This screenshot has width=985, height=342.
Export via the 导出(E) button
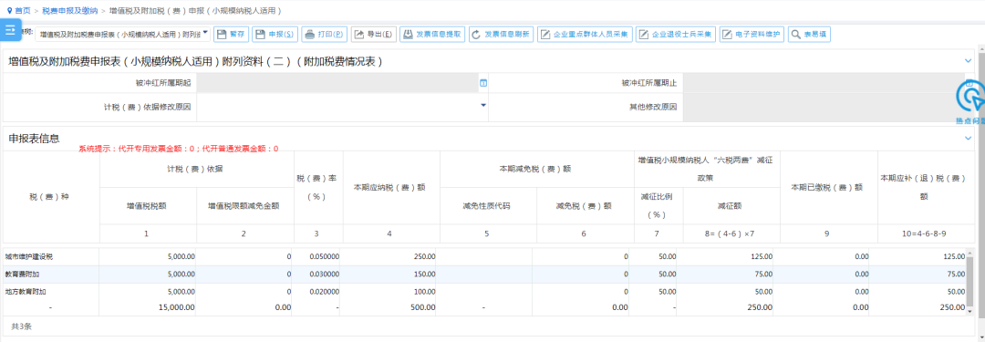click(x=373, y=35)
